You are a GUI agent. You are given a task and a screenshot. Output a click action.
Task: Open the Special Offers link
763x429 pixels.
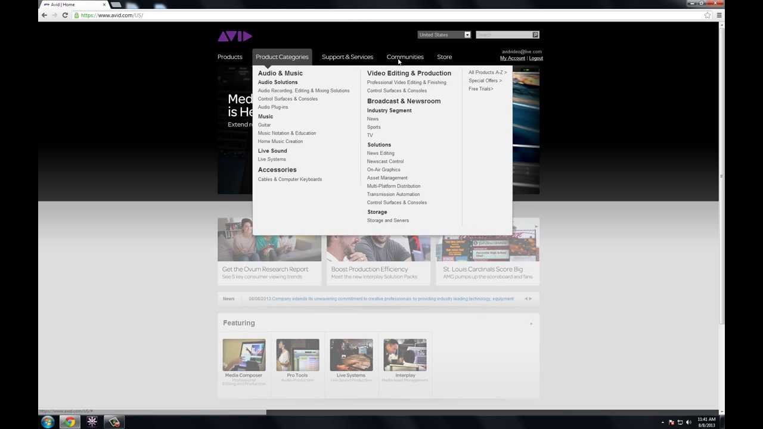coord(485,80)
